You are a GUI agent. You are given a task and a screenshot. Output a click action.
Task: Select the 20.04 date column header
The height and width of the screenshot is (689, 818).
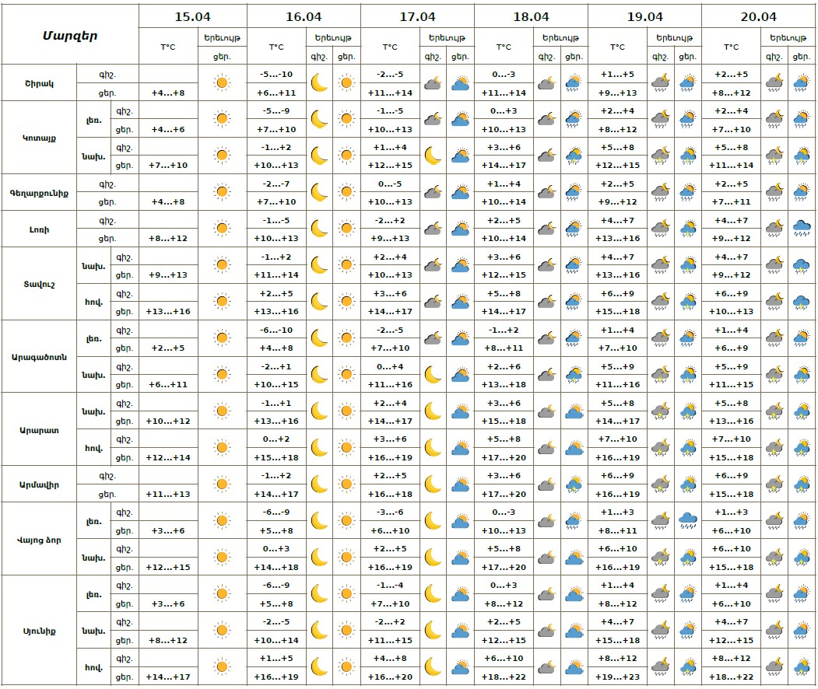[x=758, y=16]
